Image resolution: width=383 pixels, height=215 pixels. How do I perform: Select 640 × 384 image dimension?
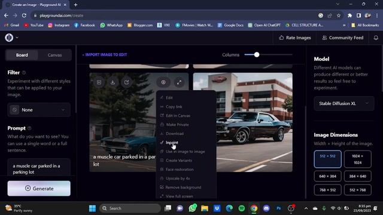click(x=327, y=176)
